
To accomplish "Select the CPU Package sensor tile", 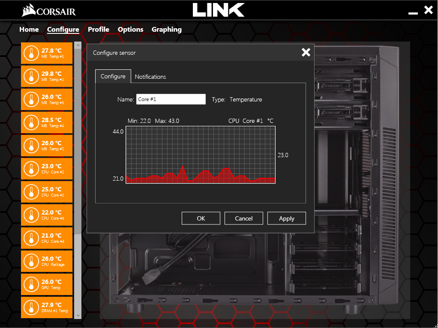I will tap(47, 261).
